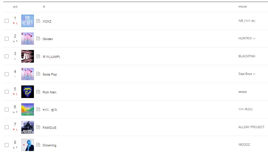The height and width of the screenshot is (152, 268).
Task: Check the box for rank 1 XOXZ
Action: 7,21
